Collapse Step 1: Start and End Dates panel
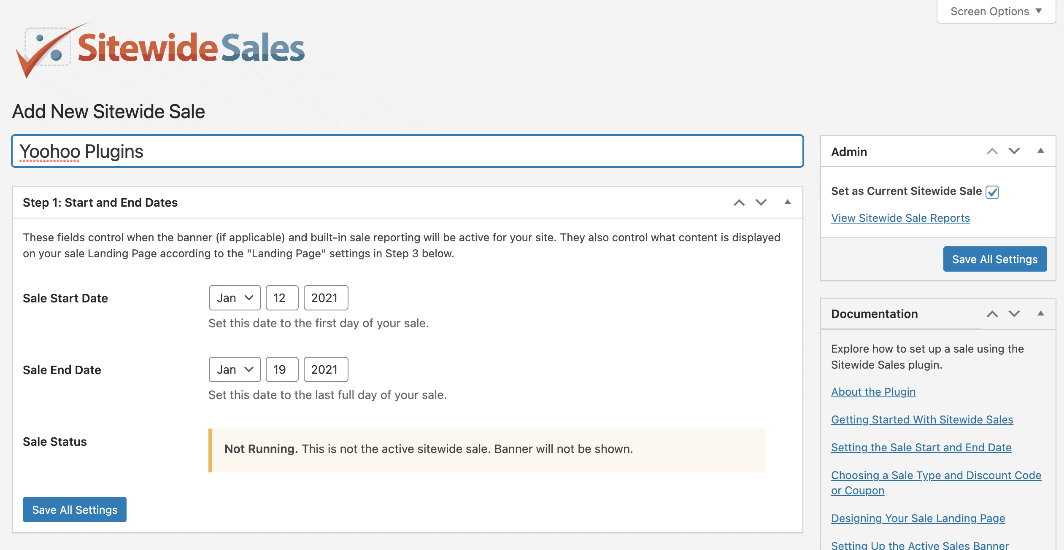This screenshot has width=1064, height=550. [787, 202]
